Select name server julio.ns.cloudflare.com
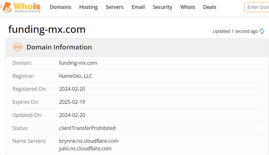This screenshot has width=269, height=155. pos(85,149)
